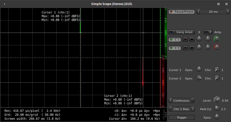Click left arrow of Continuous mode selector
Viewport: 231px width, 122px height.
[170, 101]
